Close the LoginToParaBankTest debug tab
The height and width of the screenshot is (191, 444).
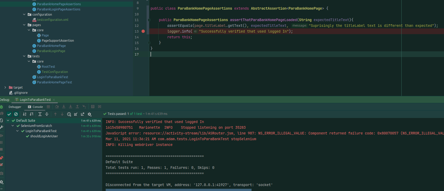click(x=54, y=100)
